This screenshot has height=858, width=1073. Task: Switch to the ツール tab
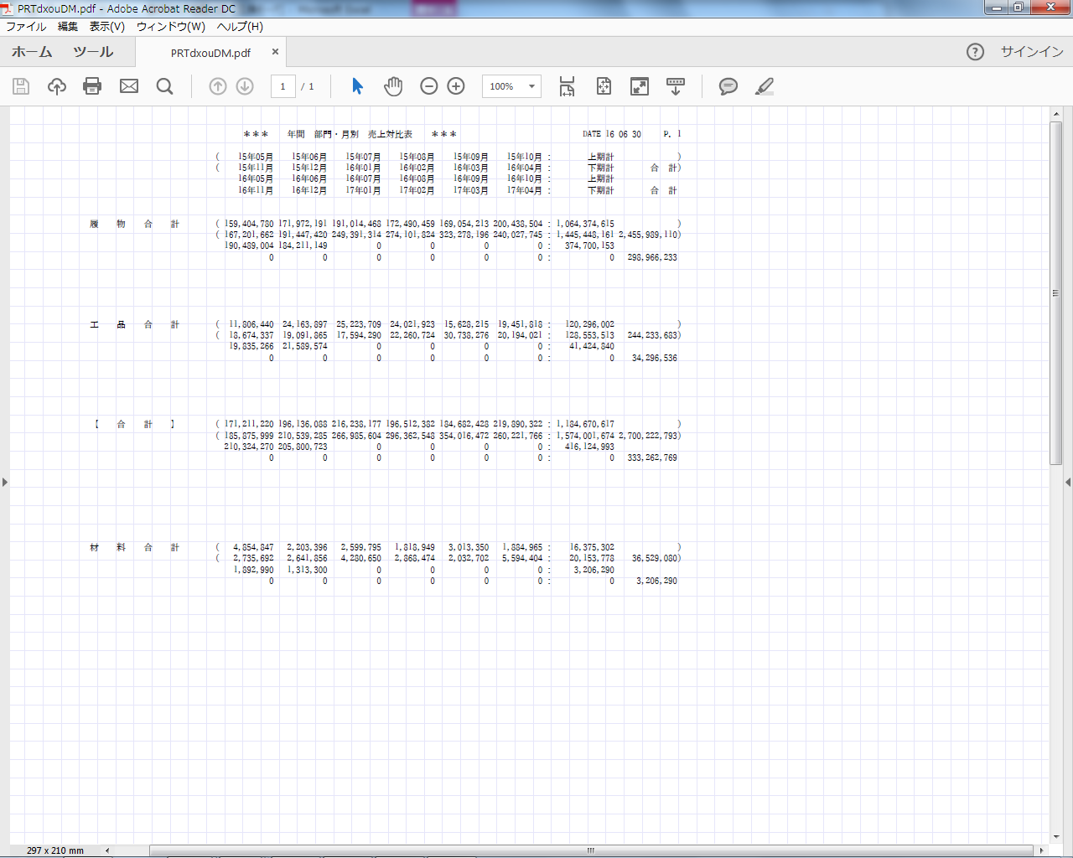93,52
